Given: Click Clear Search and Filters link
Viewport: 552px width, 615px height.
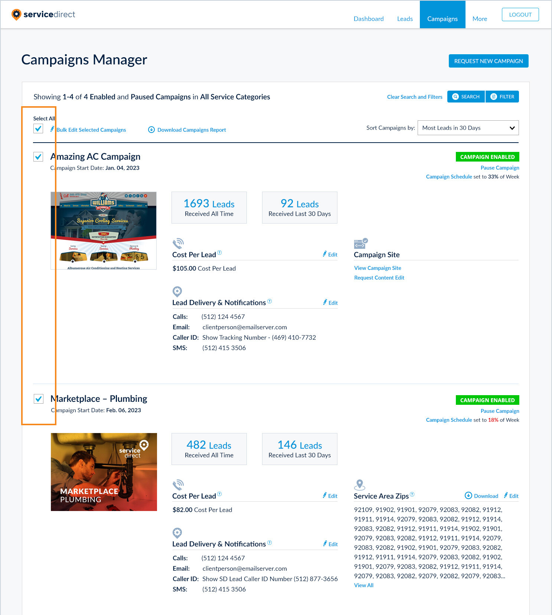Looking at the screenshot, I should 415,97.
